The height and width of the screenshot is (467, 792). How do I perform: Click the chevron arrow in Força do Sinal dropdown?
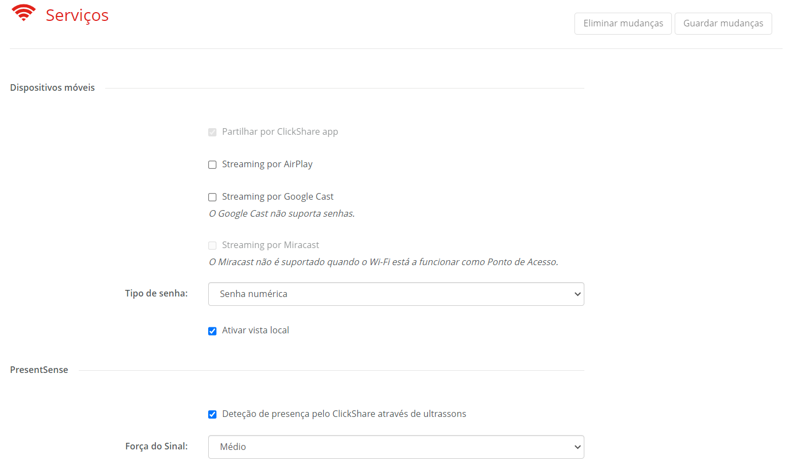tap(577, 447)
